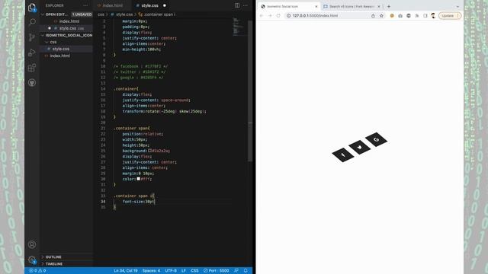488x274 pixels.
Task: Show errors and warnings in status bar
Action: tap(37, 271)
